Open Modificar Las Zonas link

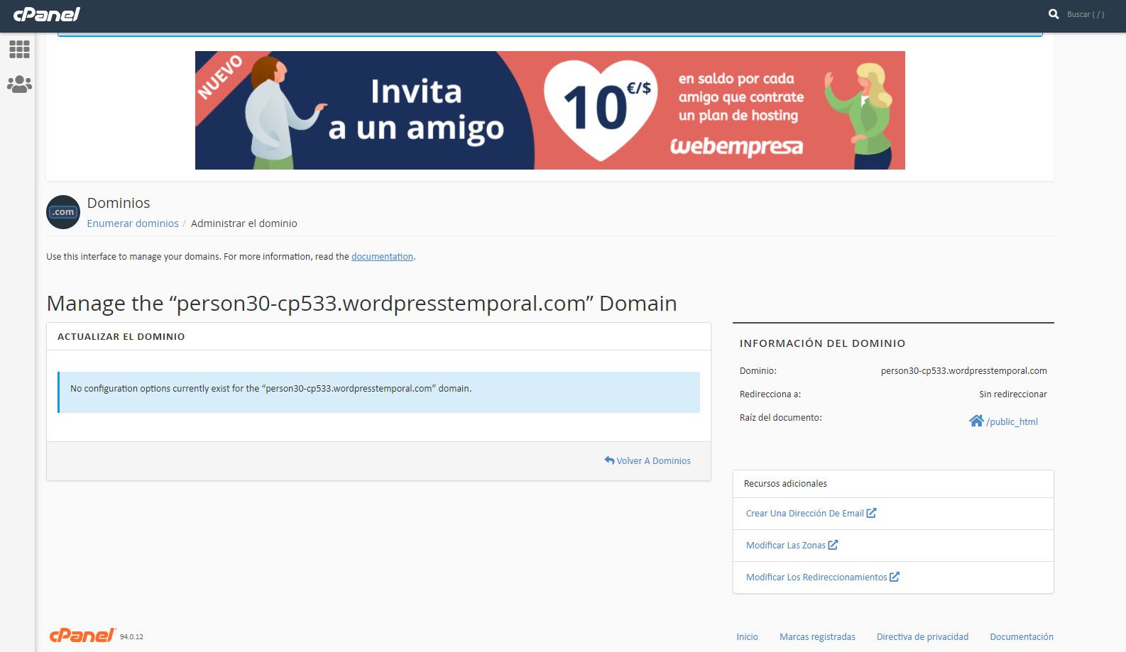point(785,546)
